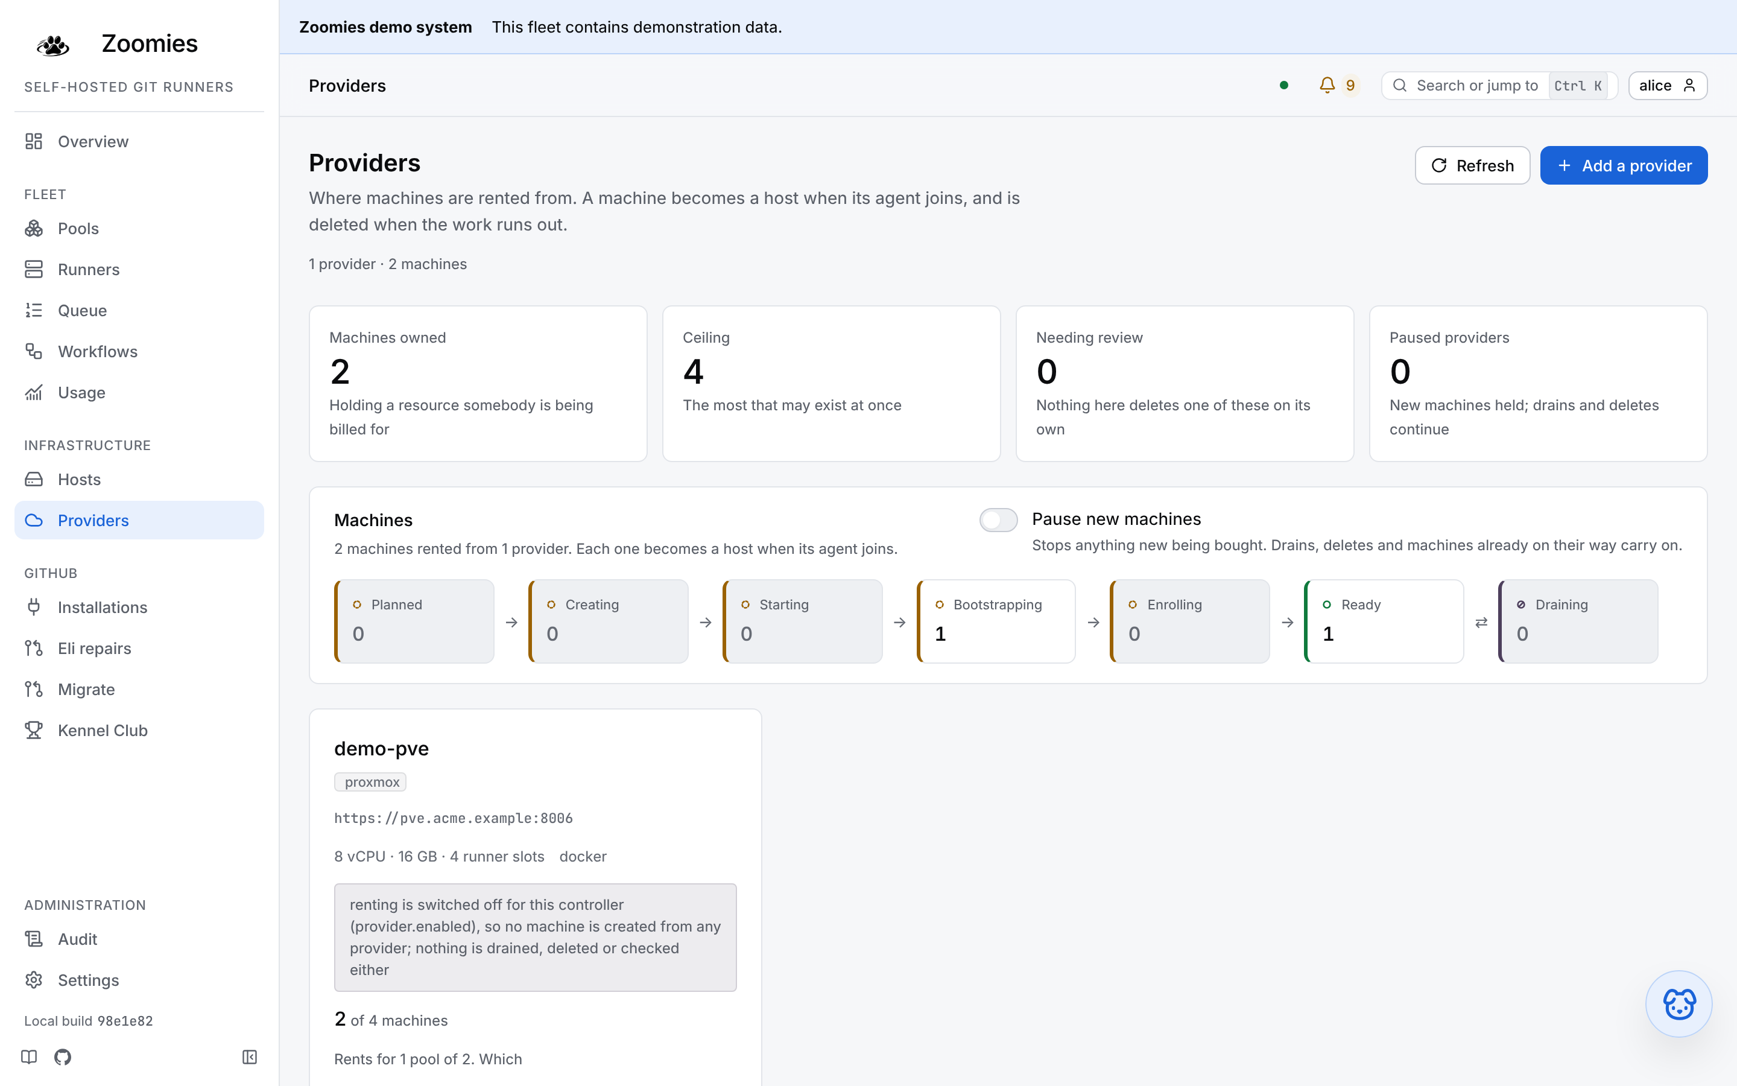1737x1086 pixels.
Task: Click the Installations plug icon
Action: pyautogui.click(x=34, y=607)
